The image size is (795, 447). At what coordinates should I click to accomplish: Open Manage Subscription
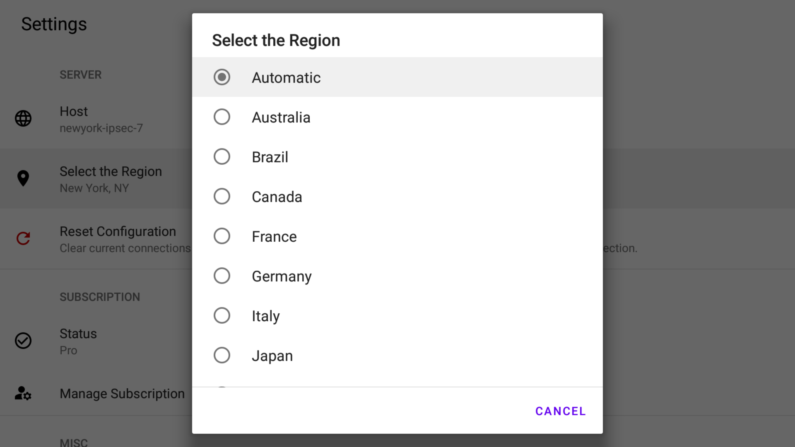pyautogui.click(x=122, y=394)
